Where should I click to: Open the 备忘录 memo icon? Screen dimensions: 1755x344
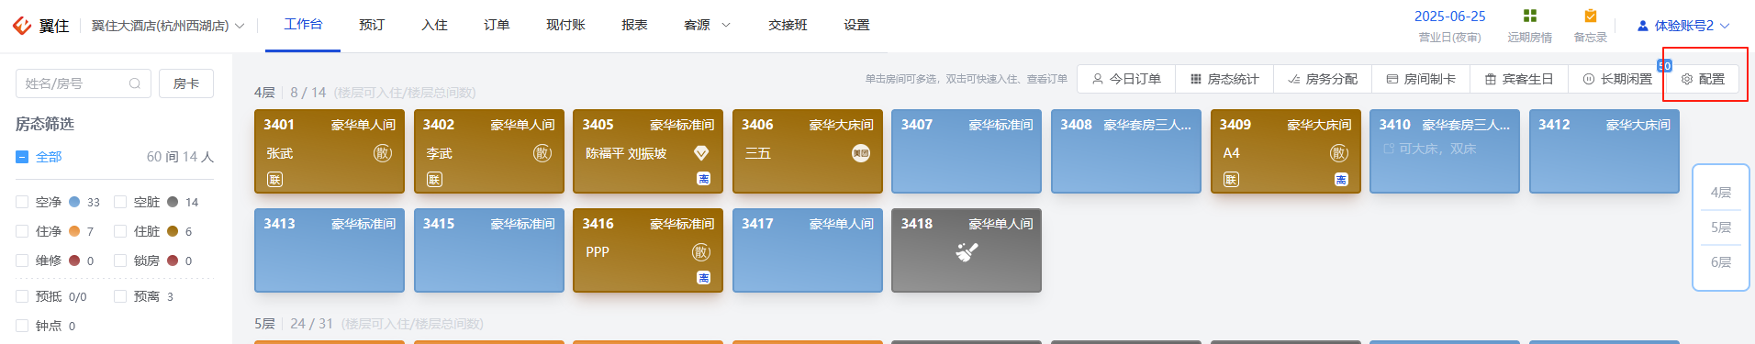click(x=1591, y=16)
